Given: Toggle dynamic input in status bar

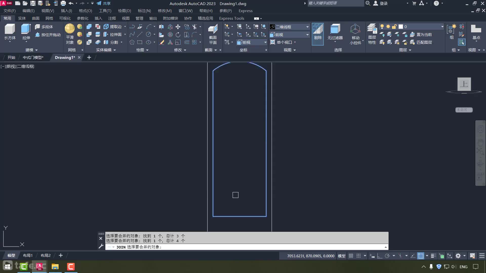Looking at the screenshot, I should tap(372, 256).
